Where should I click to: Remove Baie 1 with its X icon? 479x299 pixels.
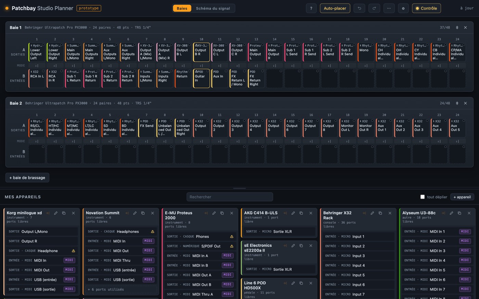[465, 27]
